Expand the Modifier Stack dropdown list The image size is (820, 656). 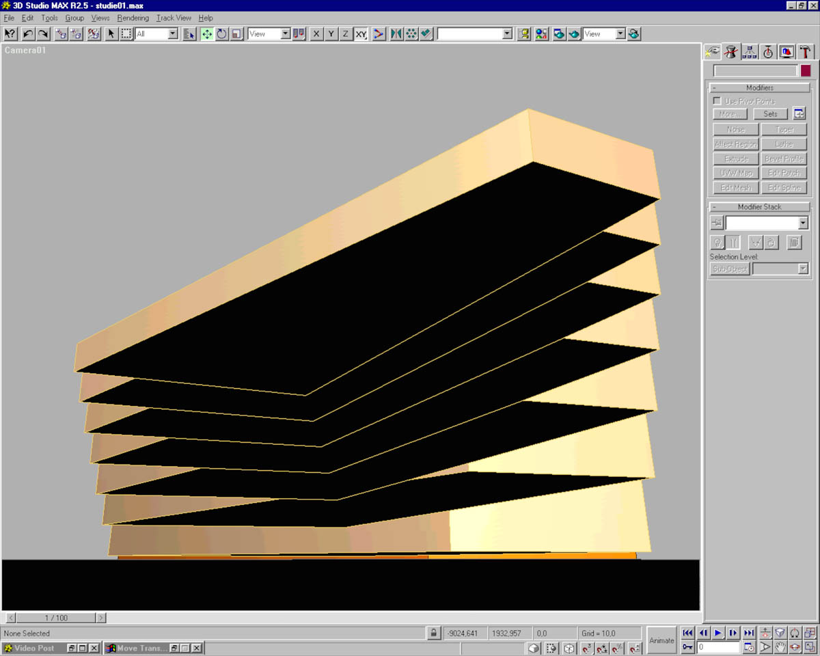point(803,223)
